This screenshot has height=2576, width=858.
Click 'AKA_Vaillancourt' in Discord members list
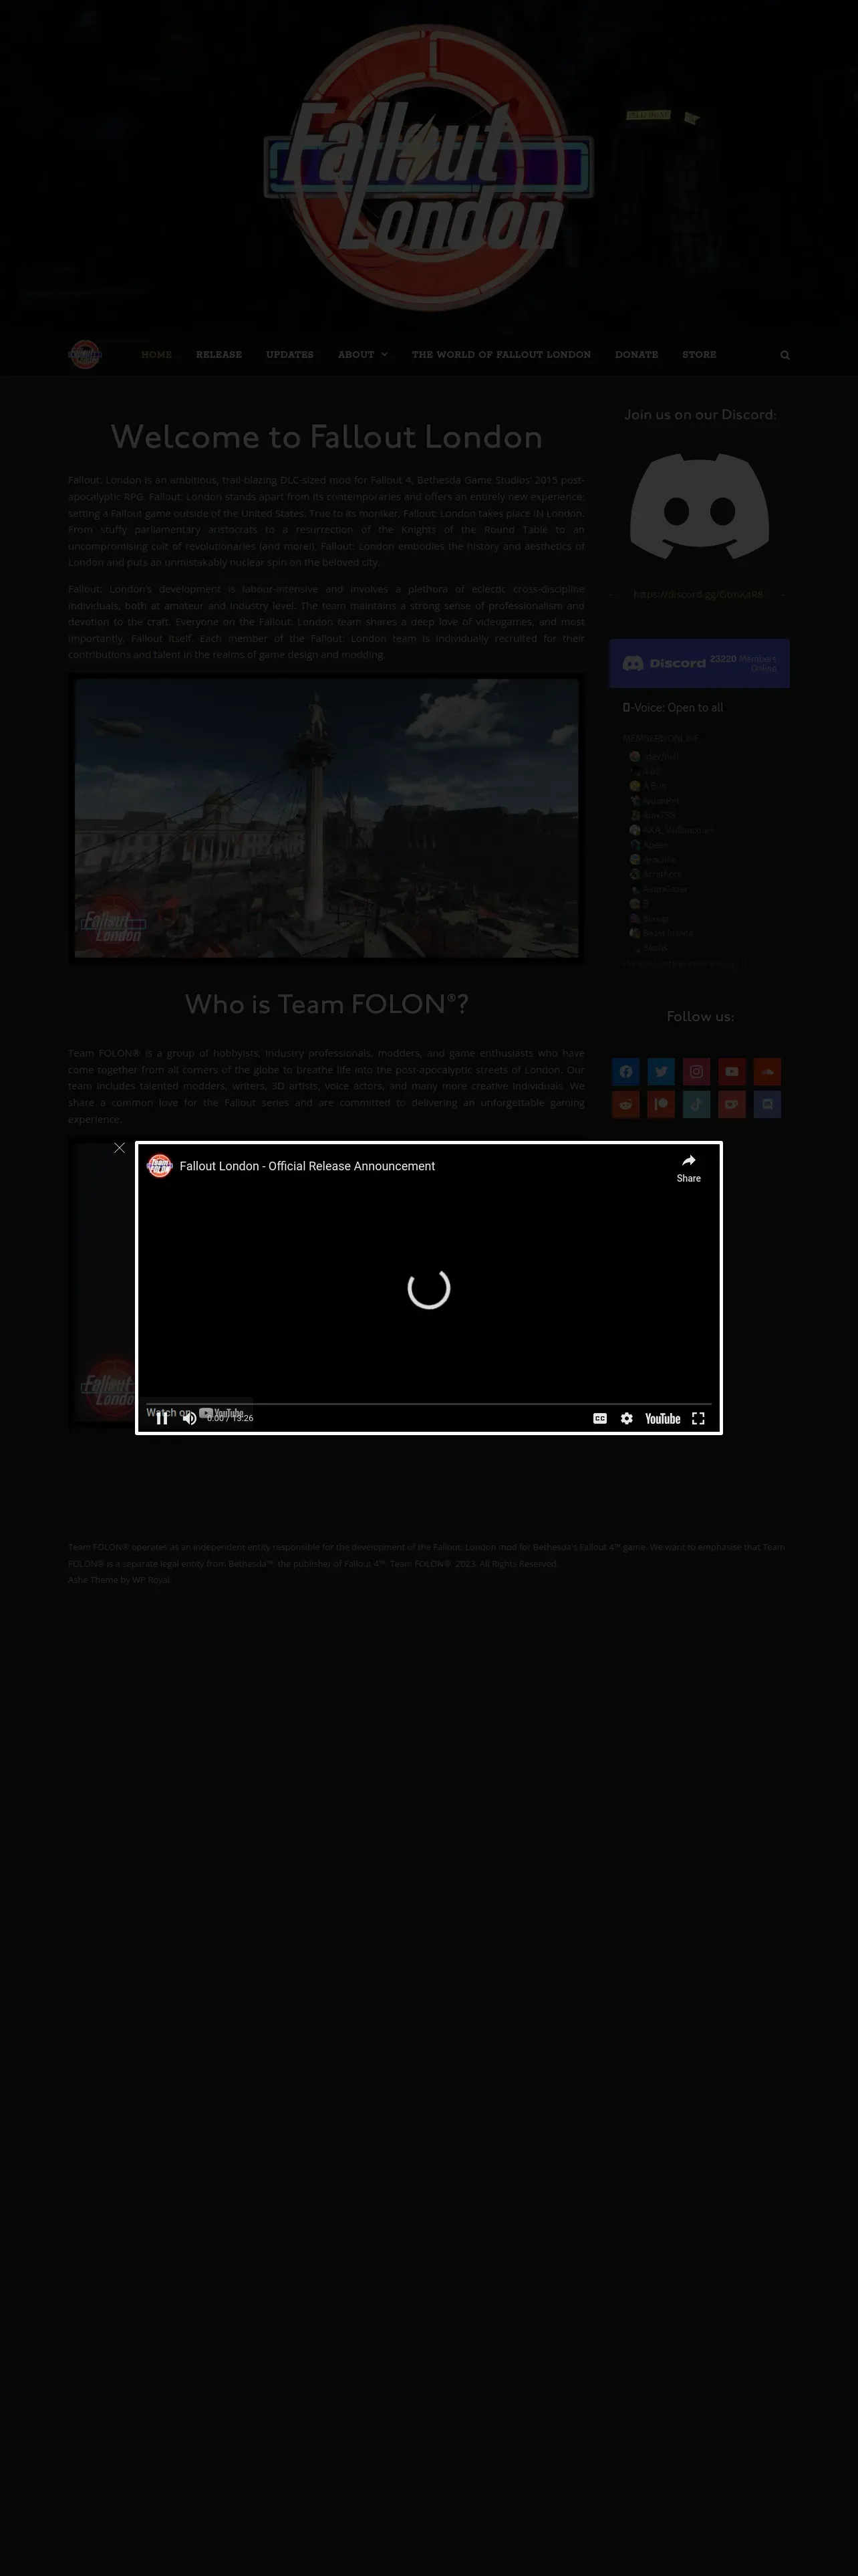coord(679,830)
